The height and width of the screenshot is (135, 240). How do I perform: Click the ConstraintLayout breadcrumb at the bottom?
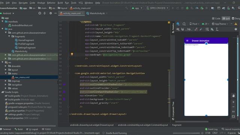click(x=143, y=125)
